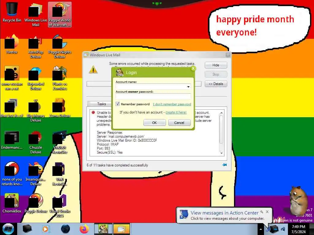Image resolution: width=314 pixels, height=235 pixels.
Task: Click the '6 of 11 tasks have completed successfully' status text
Action: [117, 165]
